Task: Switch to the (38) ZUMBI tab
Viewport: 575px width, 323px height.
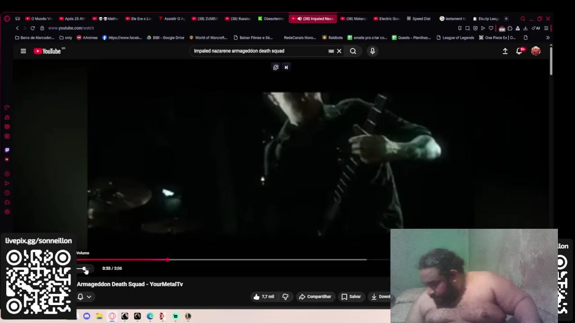Action: (205, 18)
